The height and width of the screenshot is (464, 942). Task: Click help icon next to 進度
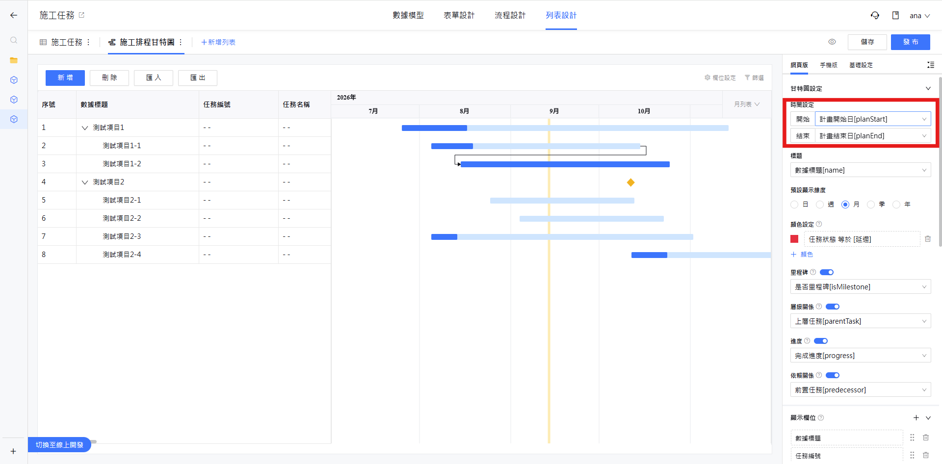pos(807,341)
